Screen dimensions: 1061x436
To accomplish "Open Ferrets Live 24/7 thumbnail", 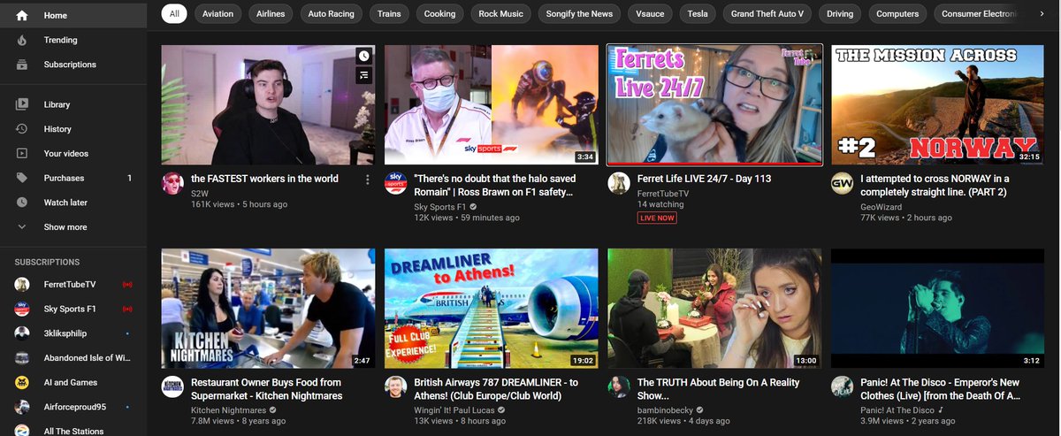I will pyautogui.click(x=714, y=105).
